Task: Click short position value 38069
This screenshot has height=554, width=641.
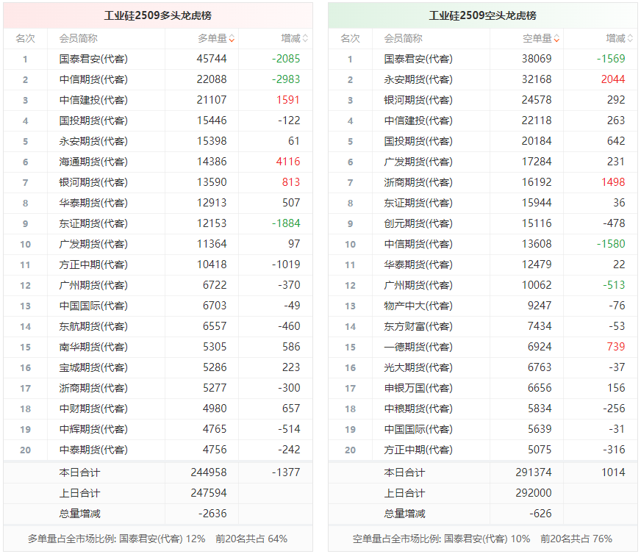Action: 537,59
